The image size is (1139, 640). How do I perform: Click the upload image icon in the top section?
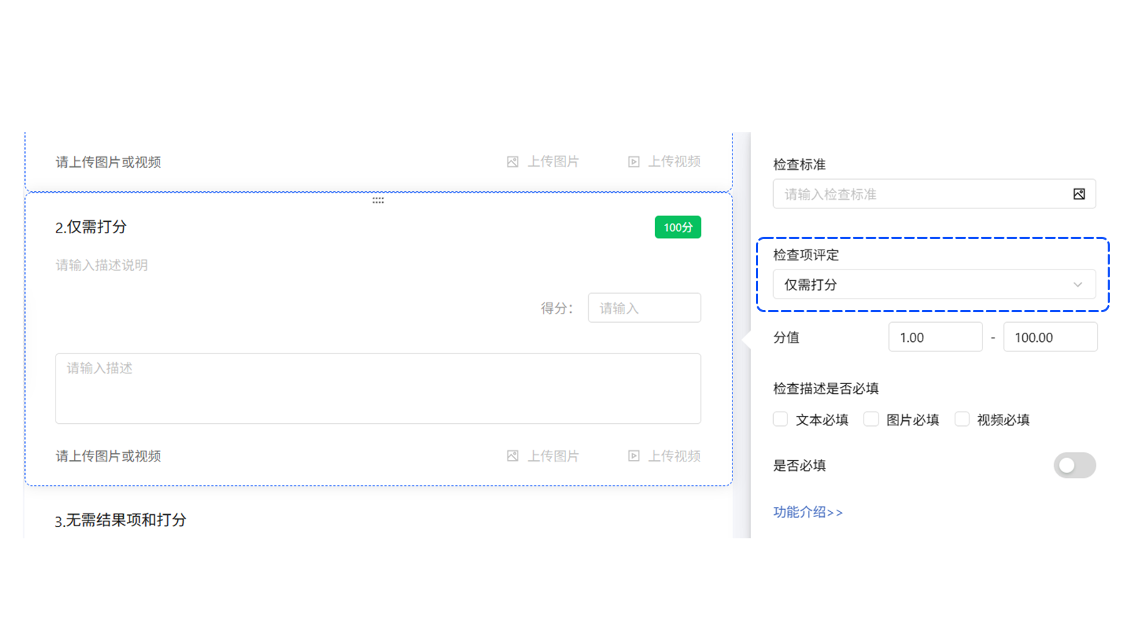511,161
